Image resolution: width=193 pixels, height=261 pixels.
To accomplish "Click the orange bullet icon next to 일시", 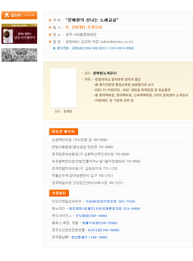I will tap(50, 28).
